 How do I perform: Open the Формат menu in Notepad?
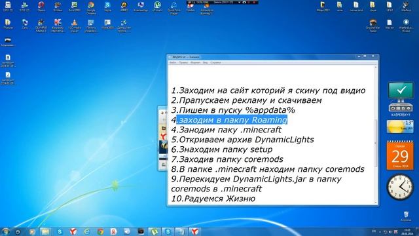[195, 63]
